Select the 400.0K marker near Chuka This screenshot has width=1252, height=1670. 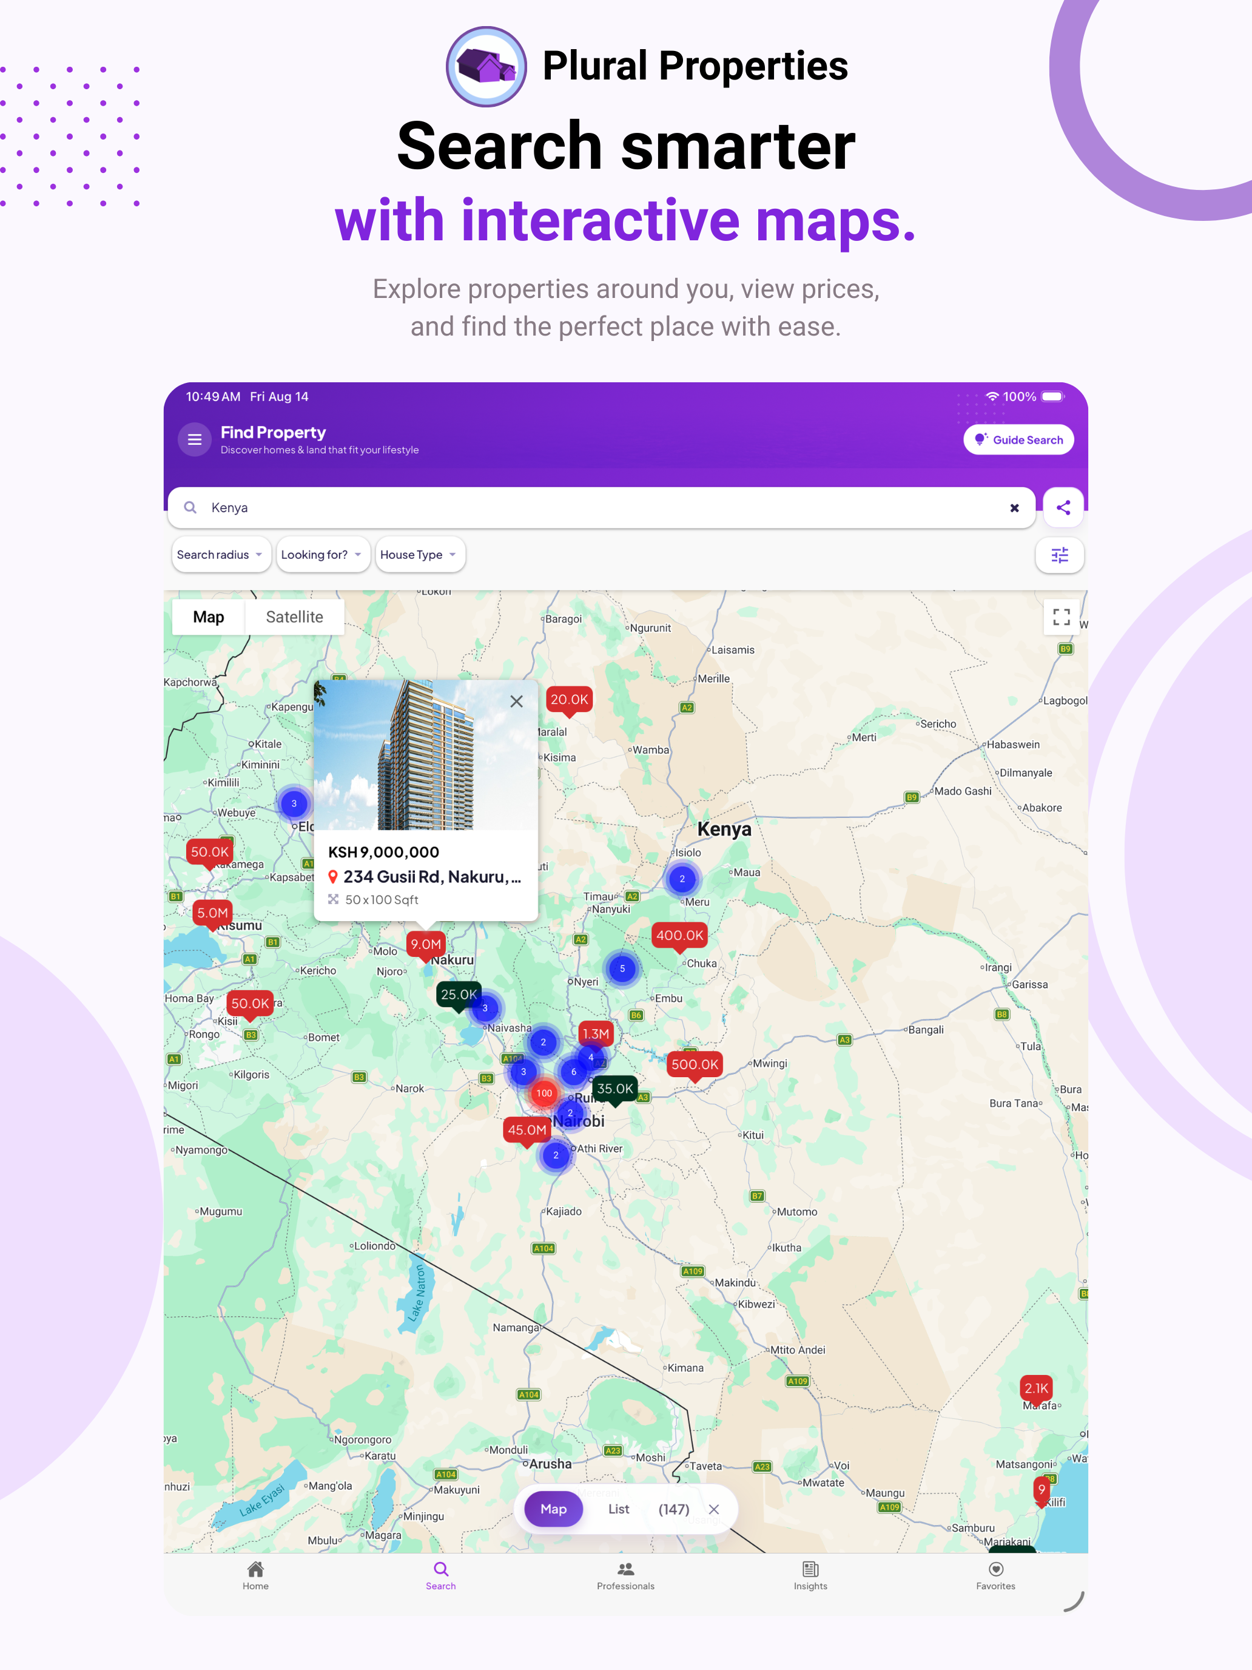[x=679, y=937]
